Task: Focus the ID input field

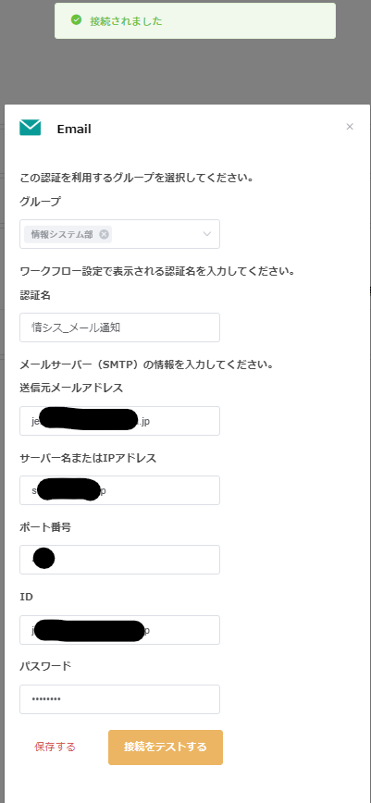Action: point(120,630)
